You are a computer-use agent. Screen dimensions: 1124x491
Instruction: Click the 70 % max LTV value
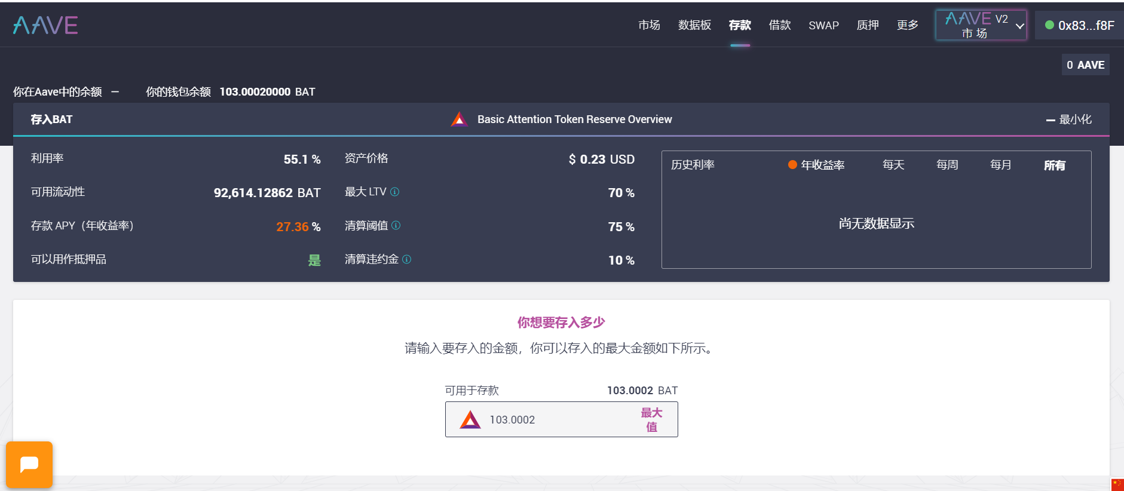point(621,193)
